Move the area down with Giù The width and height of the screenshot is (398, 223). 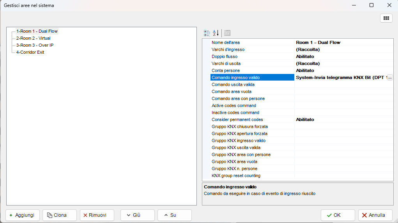click(137, 215)
